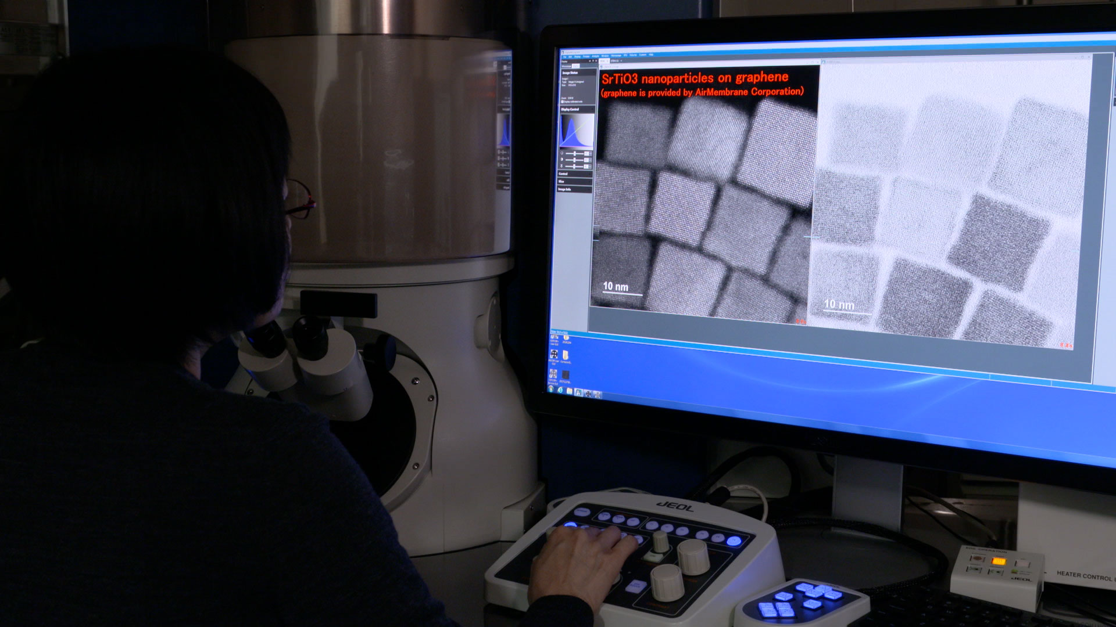Collapse the Display Control panel header
The width and height of the screenshot is (1116, 627).
(577, 109)
